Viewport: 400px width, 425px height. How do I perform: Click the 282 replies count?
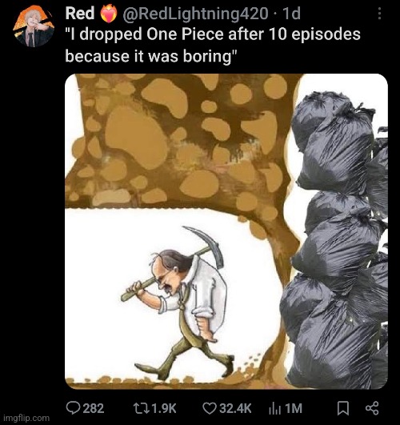click(94, 408)
